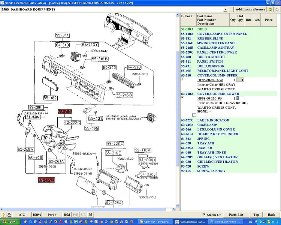Click the yellow left-arrow navigation icon
This screenshot has width=281, height=225.
point(270,9)
